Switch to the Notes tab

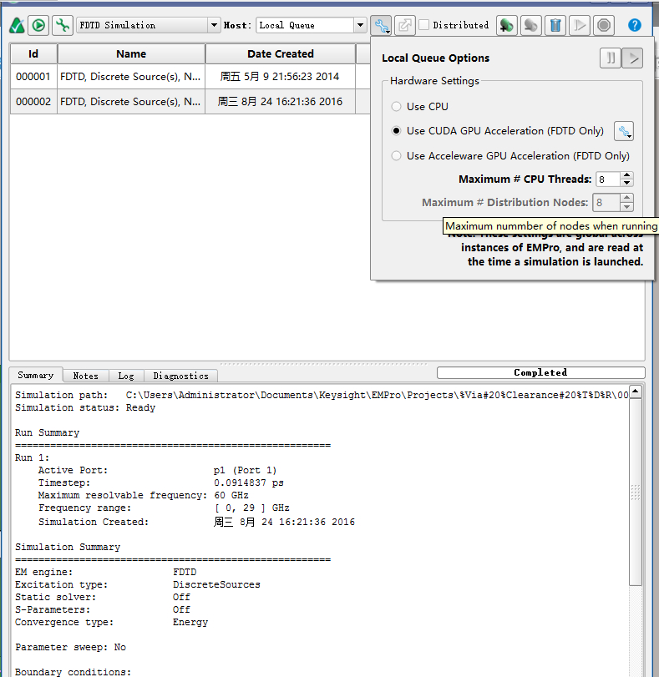pos(85,376)
